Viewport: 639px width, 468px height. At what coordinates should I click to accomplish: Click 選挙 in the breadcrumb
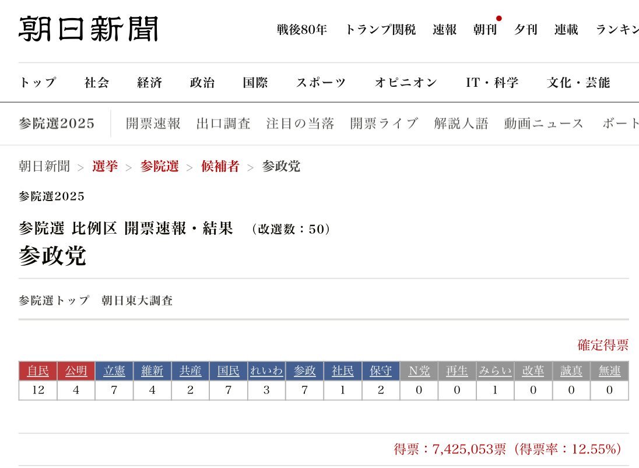tap(105, 166)
